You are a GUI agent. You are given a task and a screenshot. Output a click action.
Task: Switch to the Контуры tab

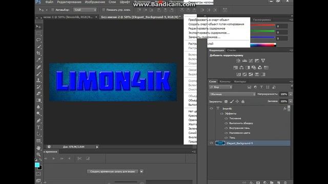(240, 82)
